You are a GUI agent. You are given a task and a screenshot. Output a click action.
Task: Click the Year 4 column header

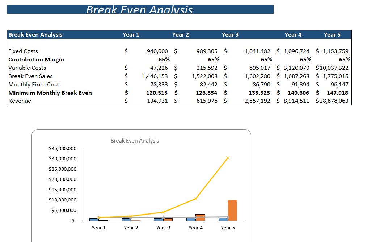[x=292, y=34]
